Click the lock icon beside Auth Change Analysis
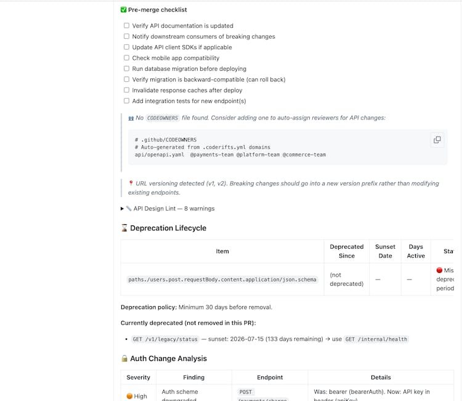This screenshot has height=401, width=462. coord(124,358)
